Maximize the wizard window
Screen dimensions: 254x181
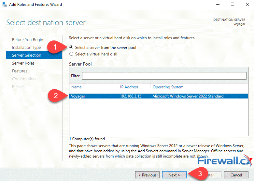point(233,4)
